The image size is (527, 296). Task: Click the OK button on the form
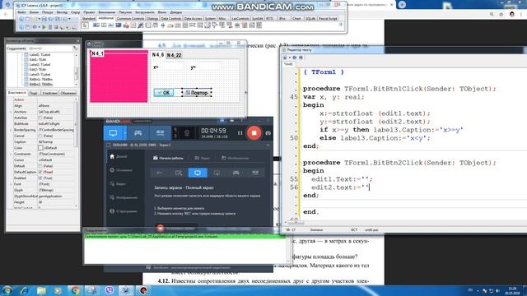pyautogui.click(x=164, y=93)
